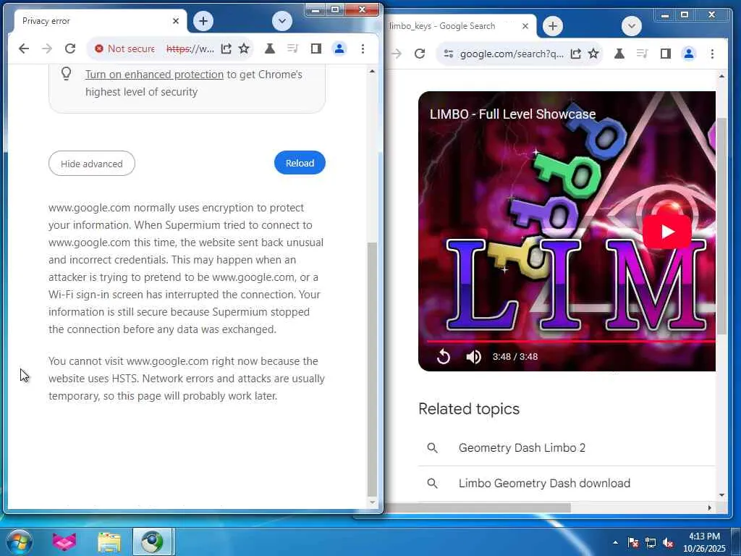The image size is (741, 556).
Task: Bookmark star in Privacy error window
Action: click(244, 49)
